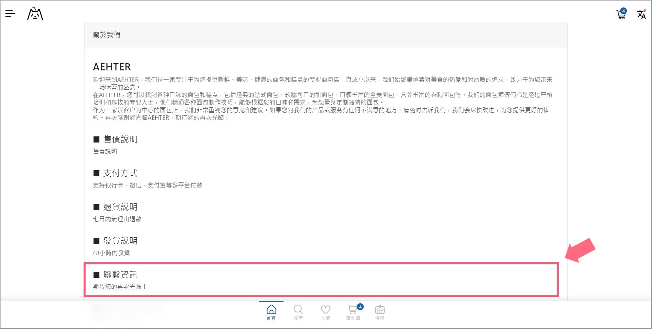This screenshot has width=652, height=329.
Task: Select the 發貨說明 section heading
Action: [x=120, y=241]
